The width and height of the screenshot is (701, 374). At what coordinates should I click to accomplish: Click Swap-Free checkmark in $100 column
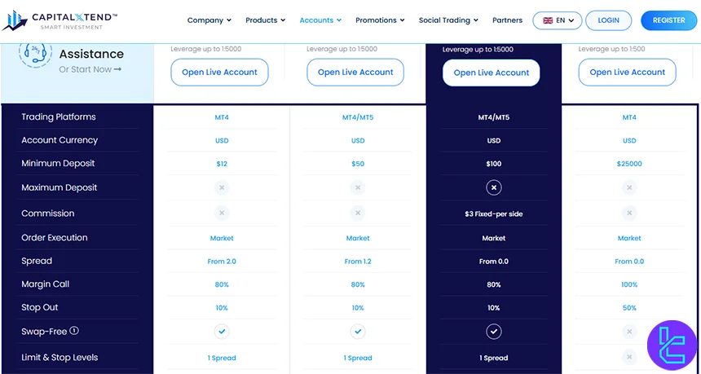[x=494, y=332]
